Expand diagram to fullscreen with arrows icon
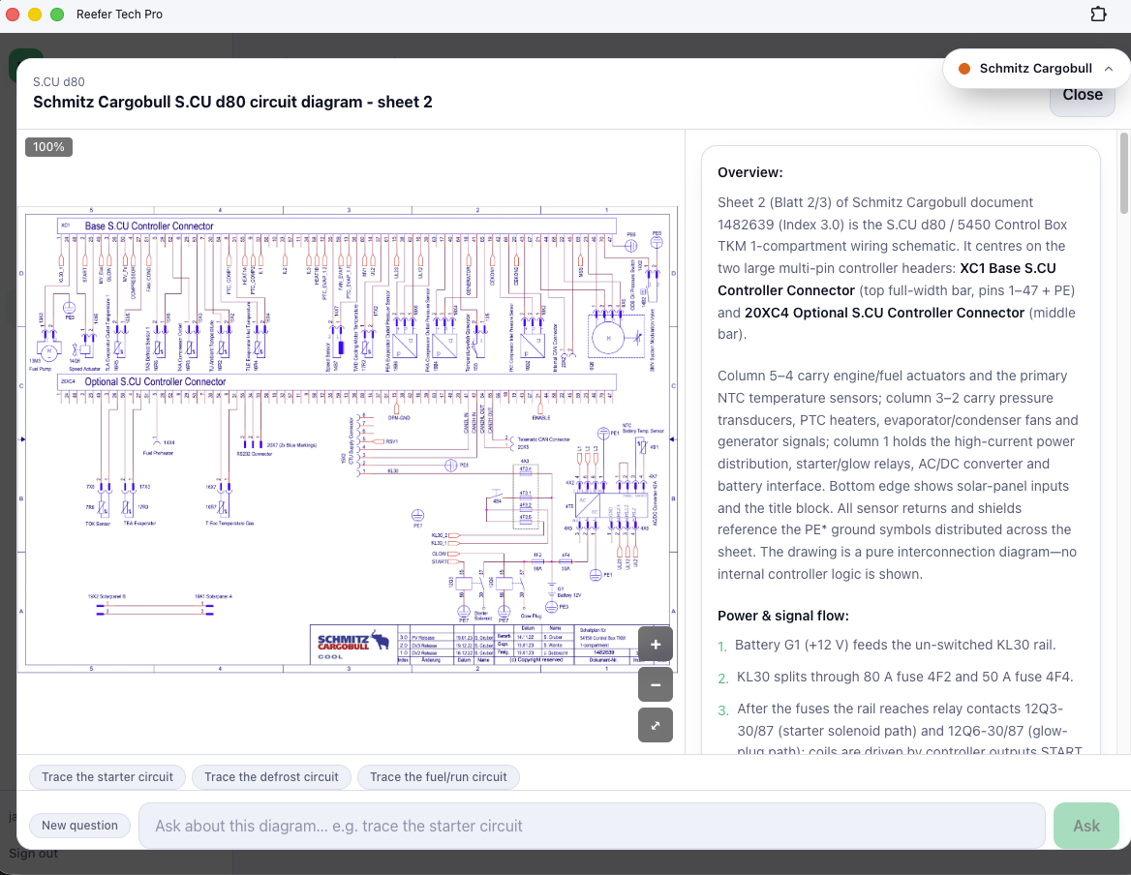 pos(655,725)
